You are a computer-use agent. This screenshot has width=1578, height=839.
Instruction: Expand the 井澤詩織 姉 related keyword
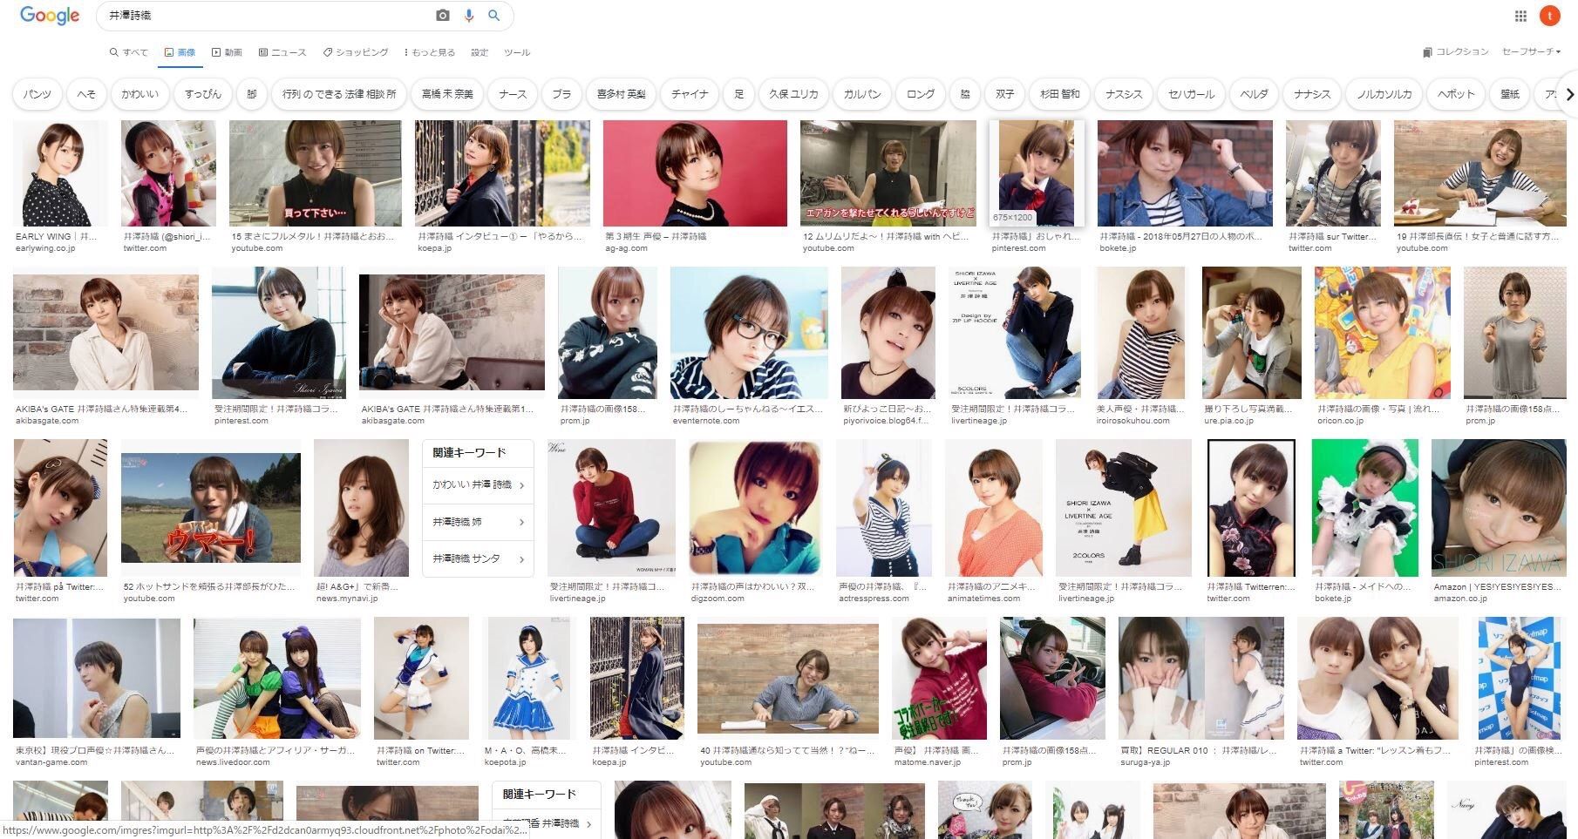pyautogui.click(x=478, y=522)
